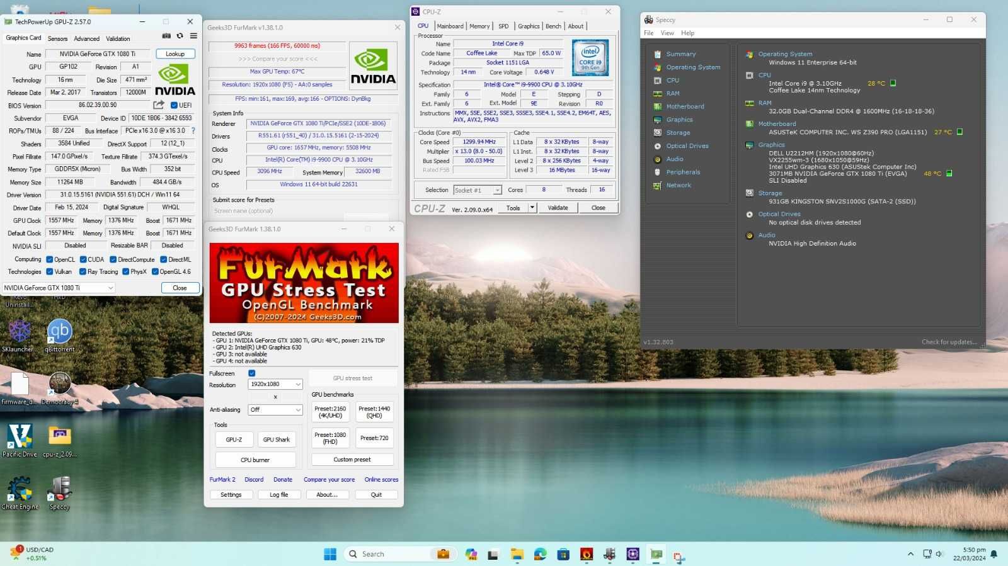
Task: Open the FurMark Settings button
Action: click(x=231, y=495)
